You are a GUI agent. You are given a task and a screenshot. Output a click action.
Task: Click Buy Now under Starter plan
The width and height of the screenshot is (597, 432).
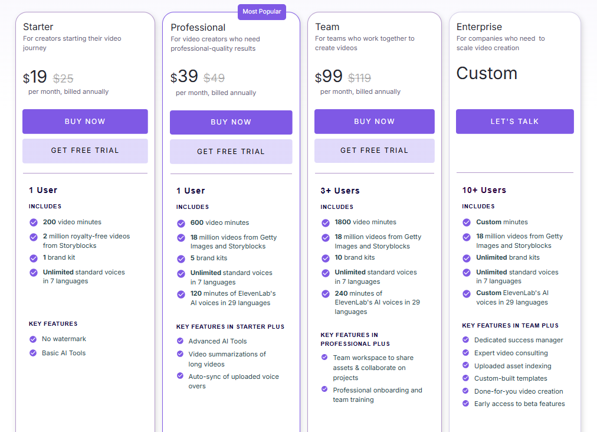click(85, 122)
